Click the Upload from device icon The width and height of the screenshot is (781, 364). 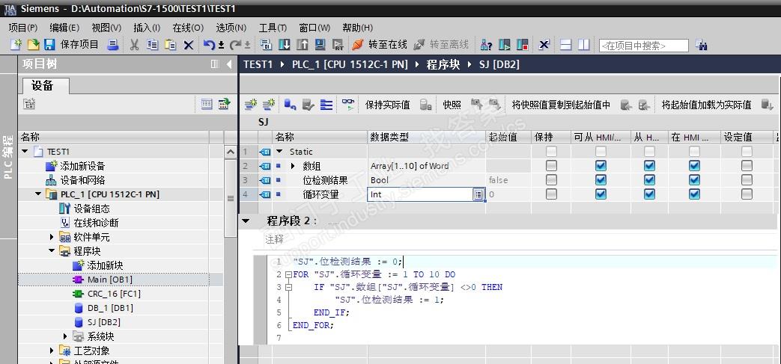(303, 45)
